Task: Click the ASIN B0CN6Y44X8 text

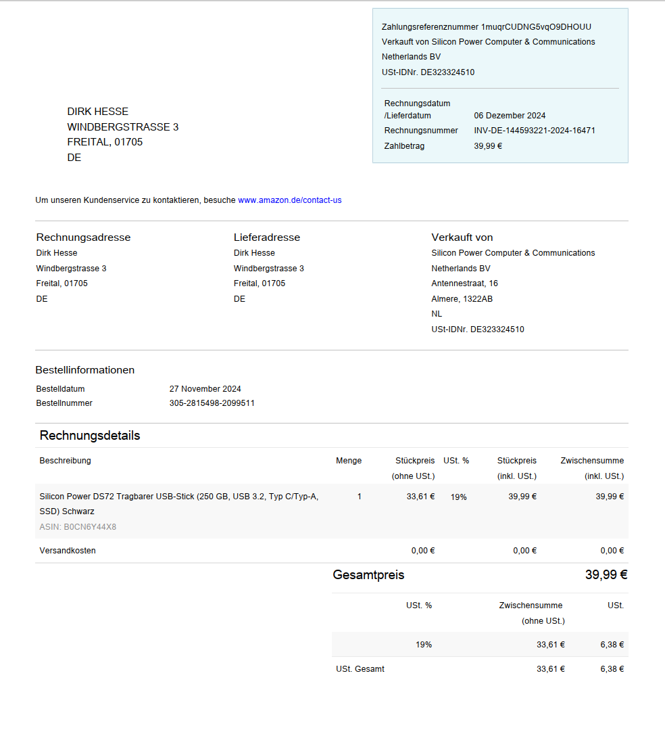Action: [78, 527]
